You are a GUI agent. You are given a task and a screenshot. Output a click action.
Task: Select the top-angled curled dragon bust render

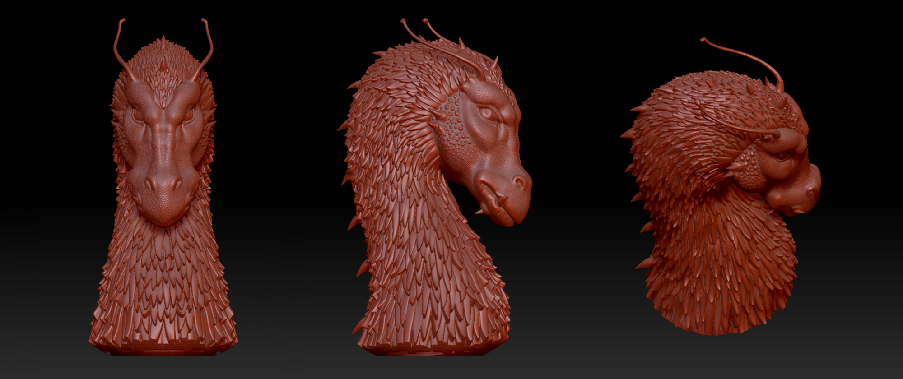(721, 187)
